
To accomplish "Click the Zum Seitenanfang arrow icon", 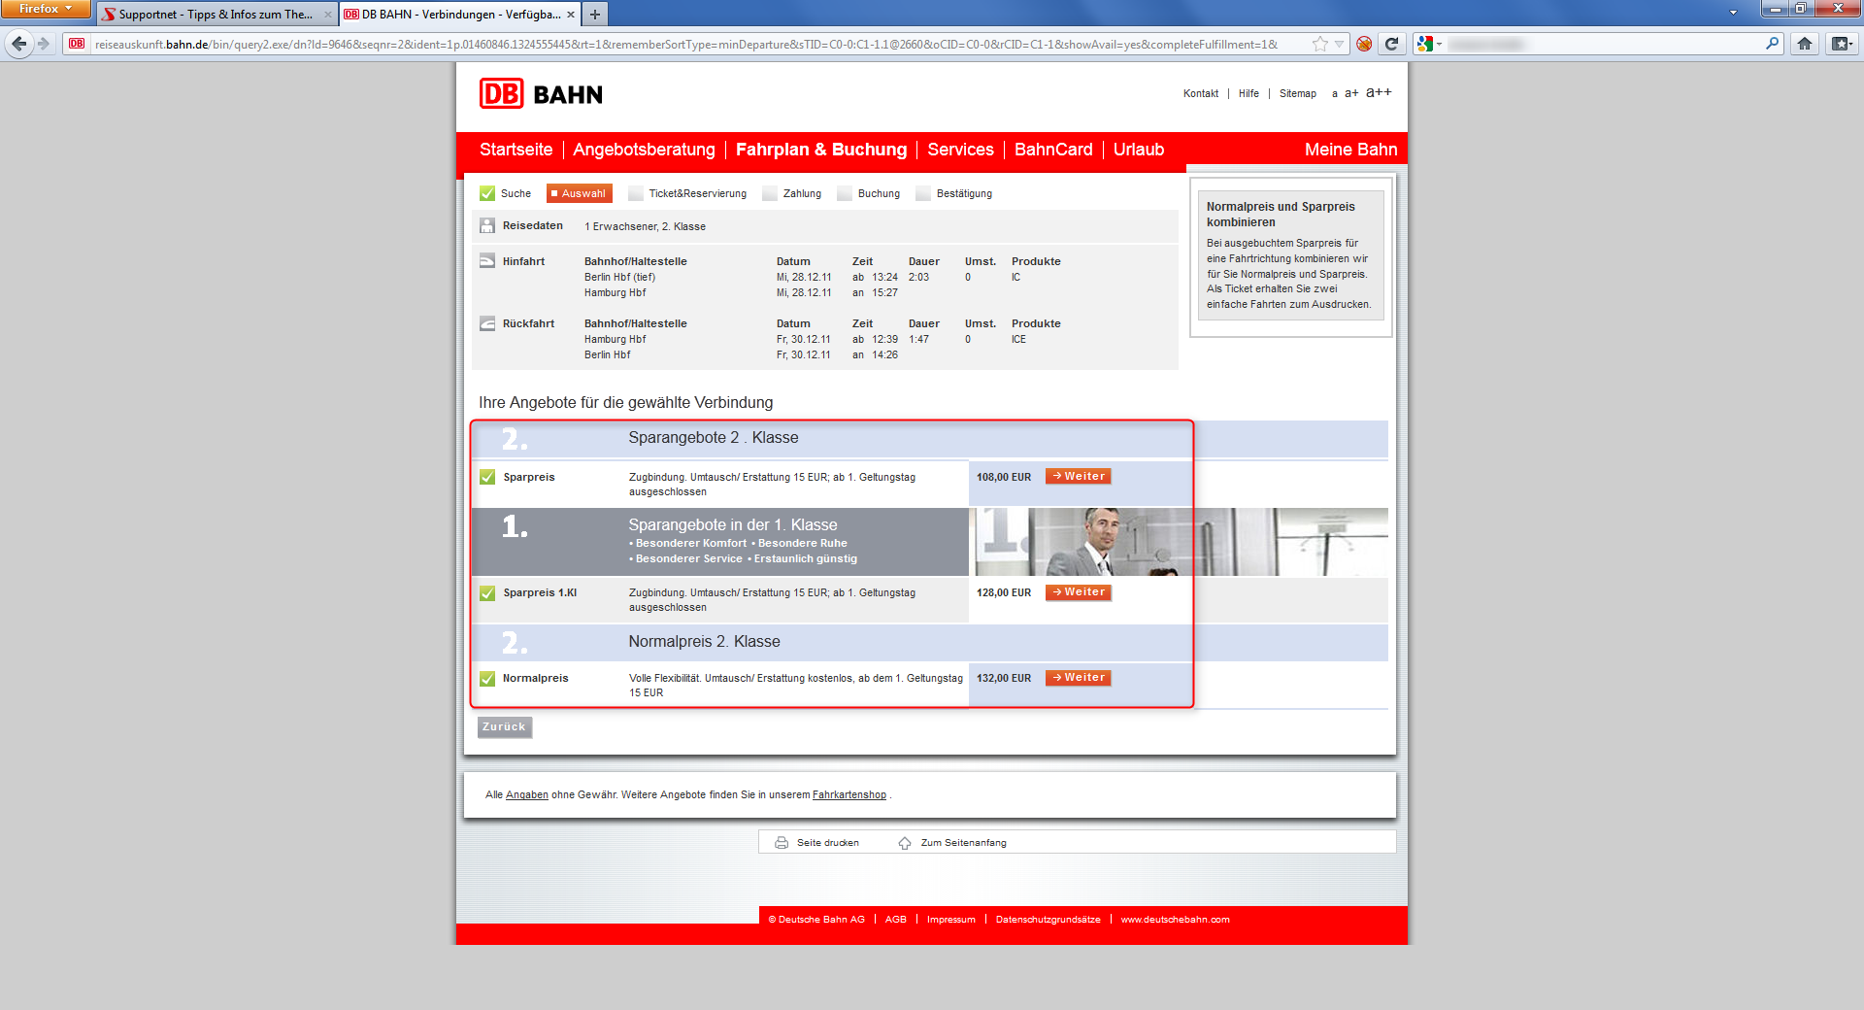I will pos(905,843).
